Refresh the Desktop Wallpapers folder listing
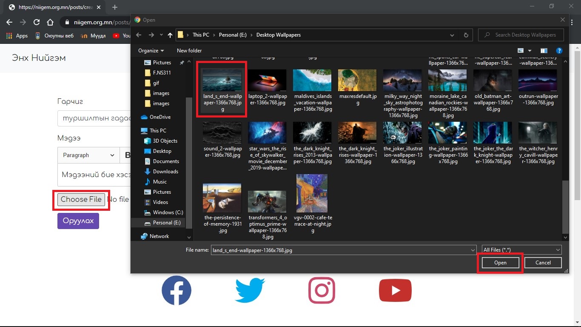Screen dimensions: 581x327 (466, 35)
